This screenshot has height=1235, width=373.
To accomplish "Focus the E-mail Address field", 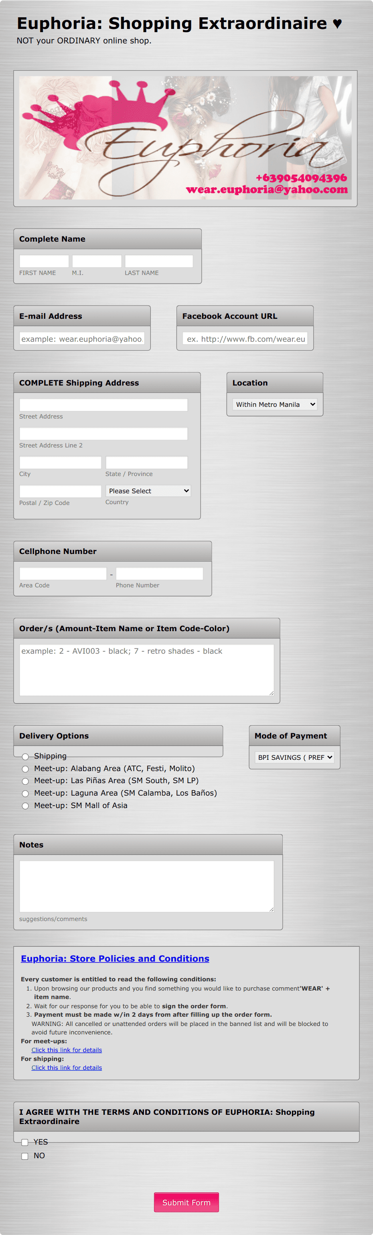I will pos(82,338).
